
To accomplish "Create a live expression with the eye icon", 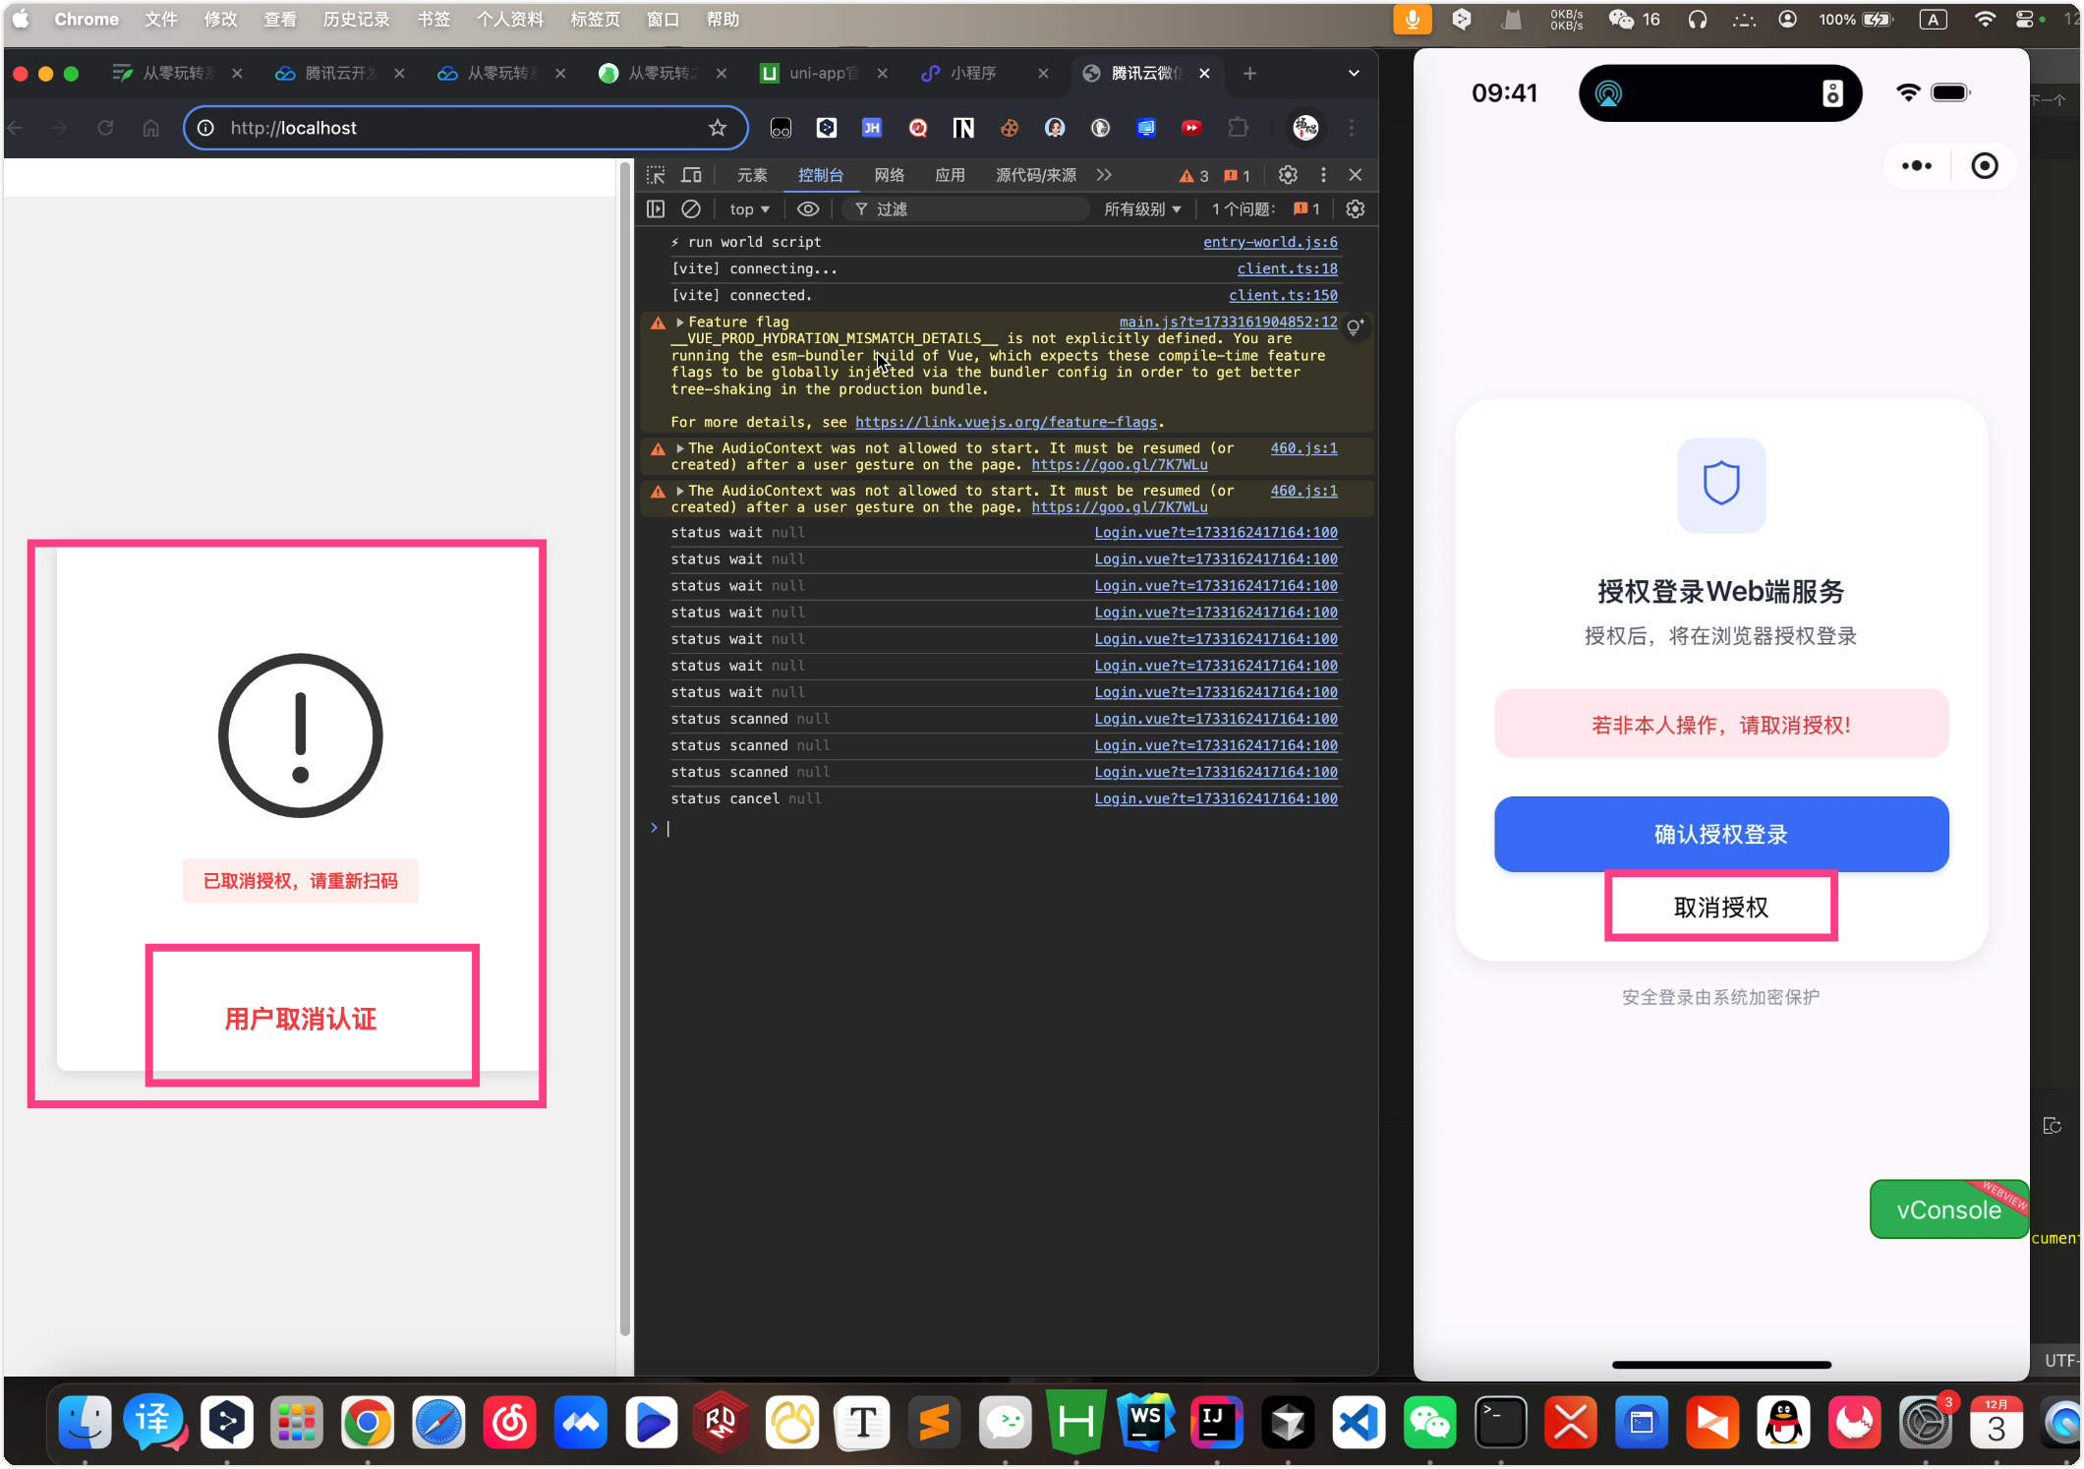I will tap(808, 208).
